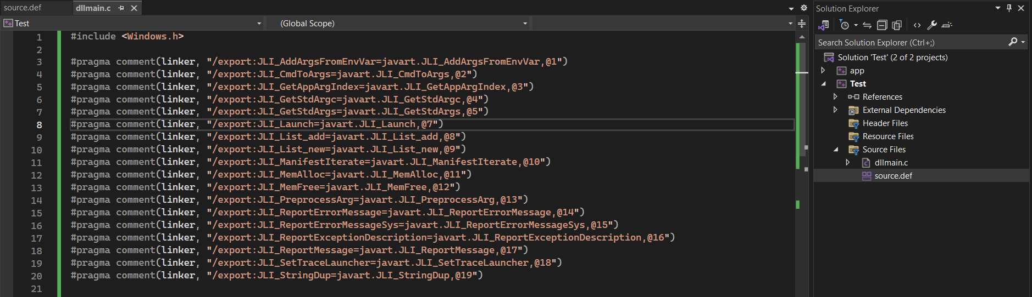Sync with Active Document arrows icon
Screen dimensions: 1032x297
pyautogui.click(x=867, y=25)
